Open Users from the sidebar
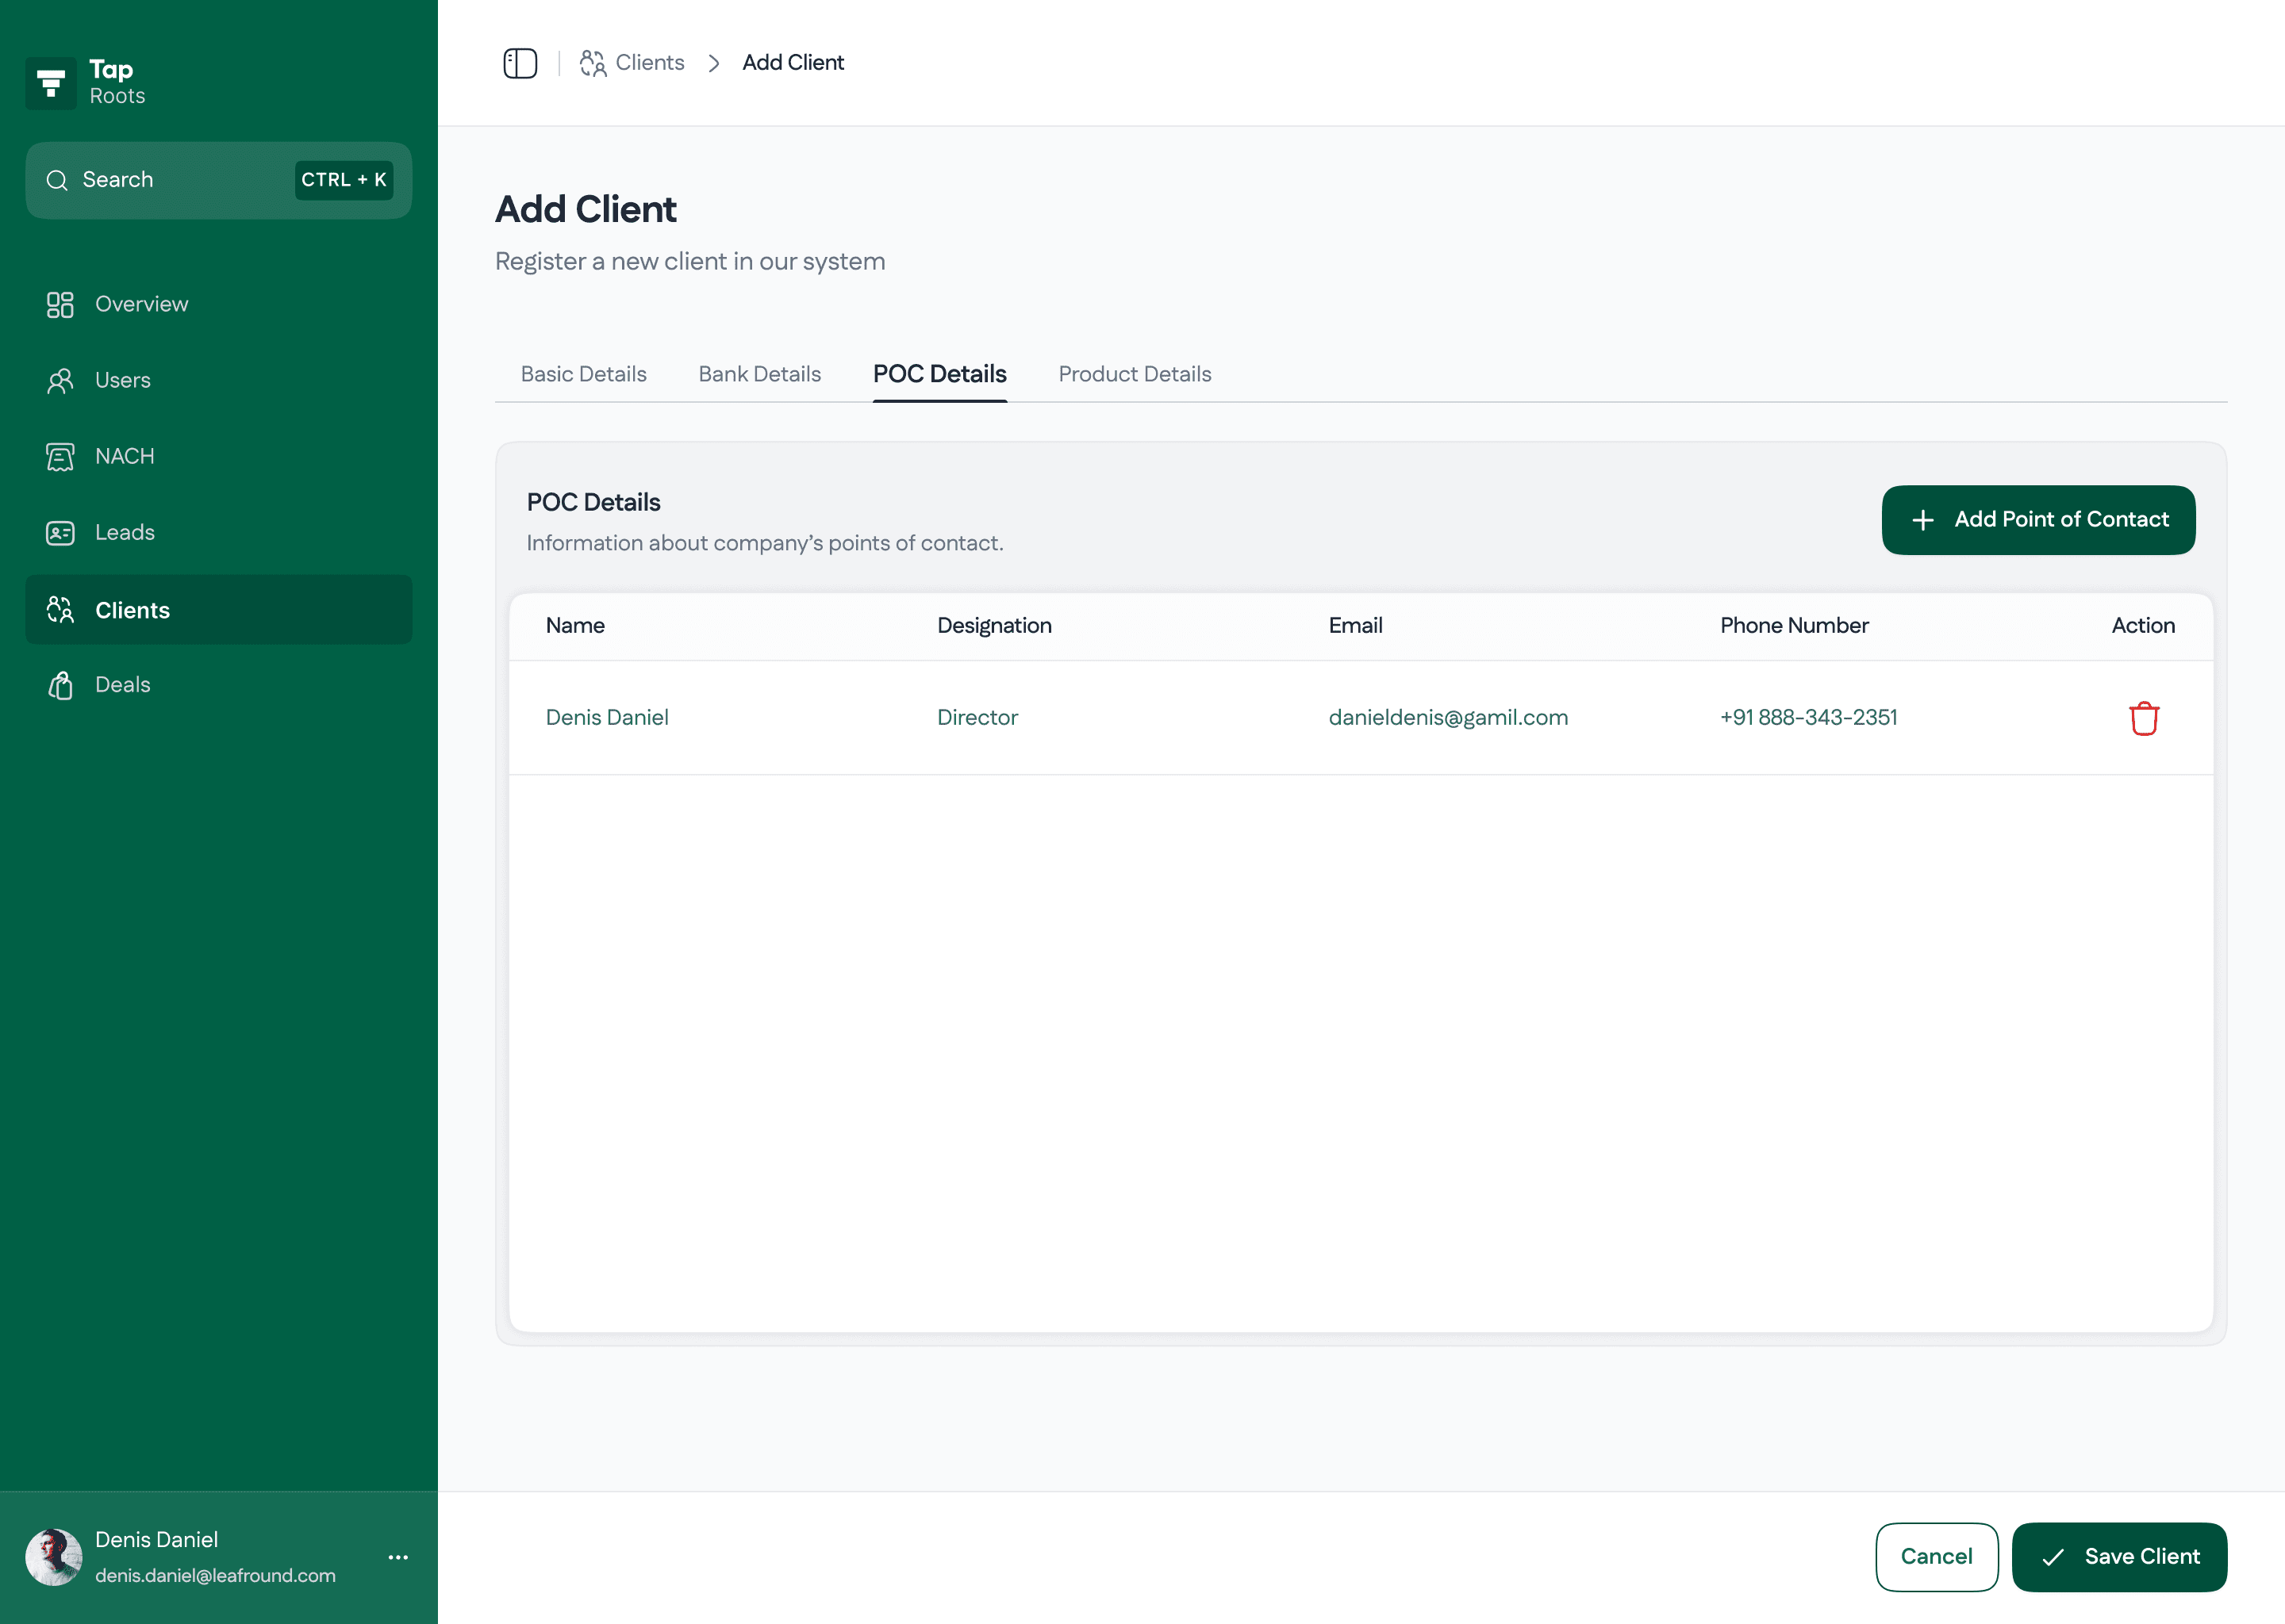This screenshot has width=2285, height=1624. (122, 380)
